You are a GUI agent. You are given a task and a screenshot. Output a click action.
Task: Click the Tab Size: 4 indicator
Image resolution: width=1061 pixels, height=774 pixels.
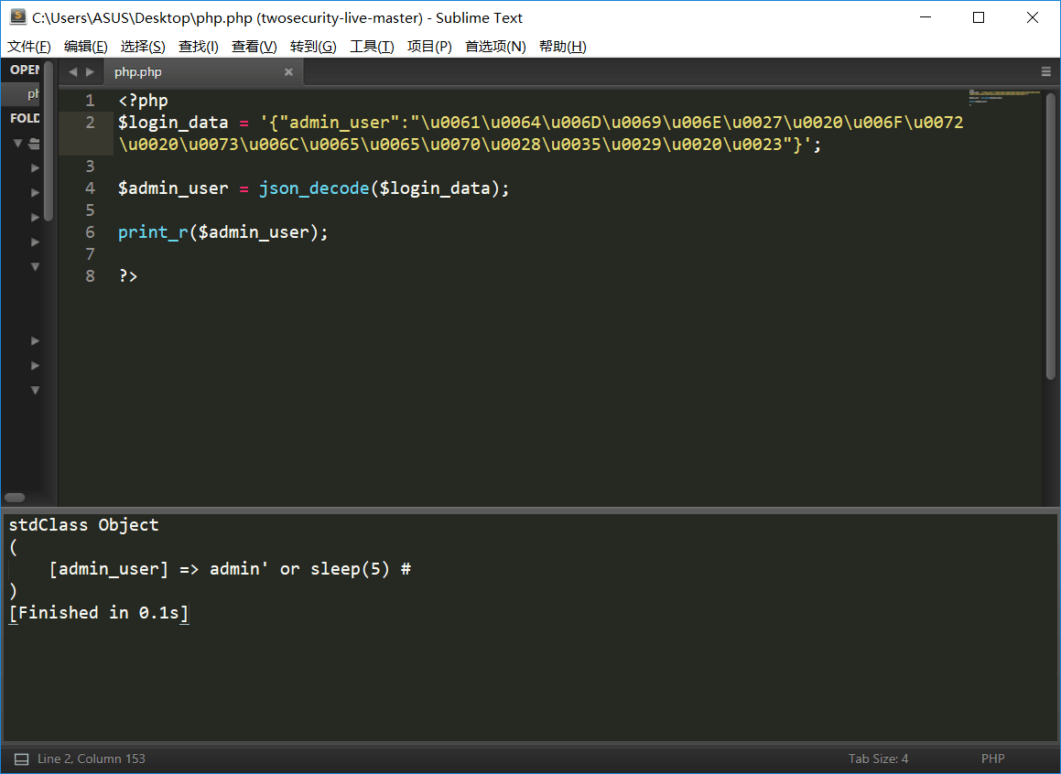tap(878, 758)
